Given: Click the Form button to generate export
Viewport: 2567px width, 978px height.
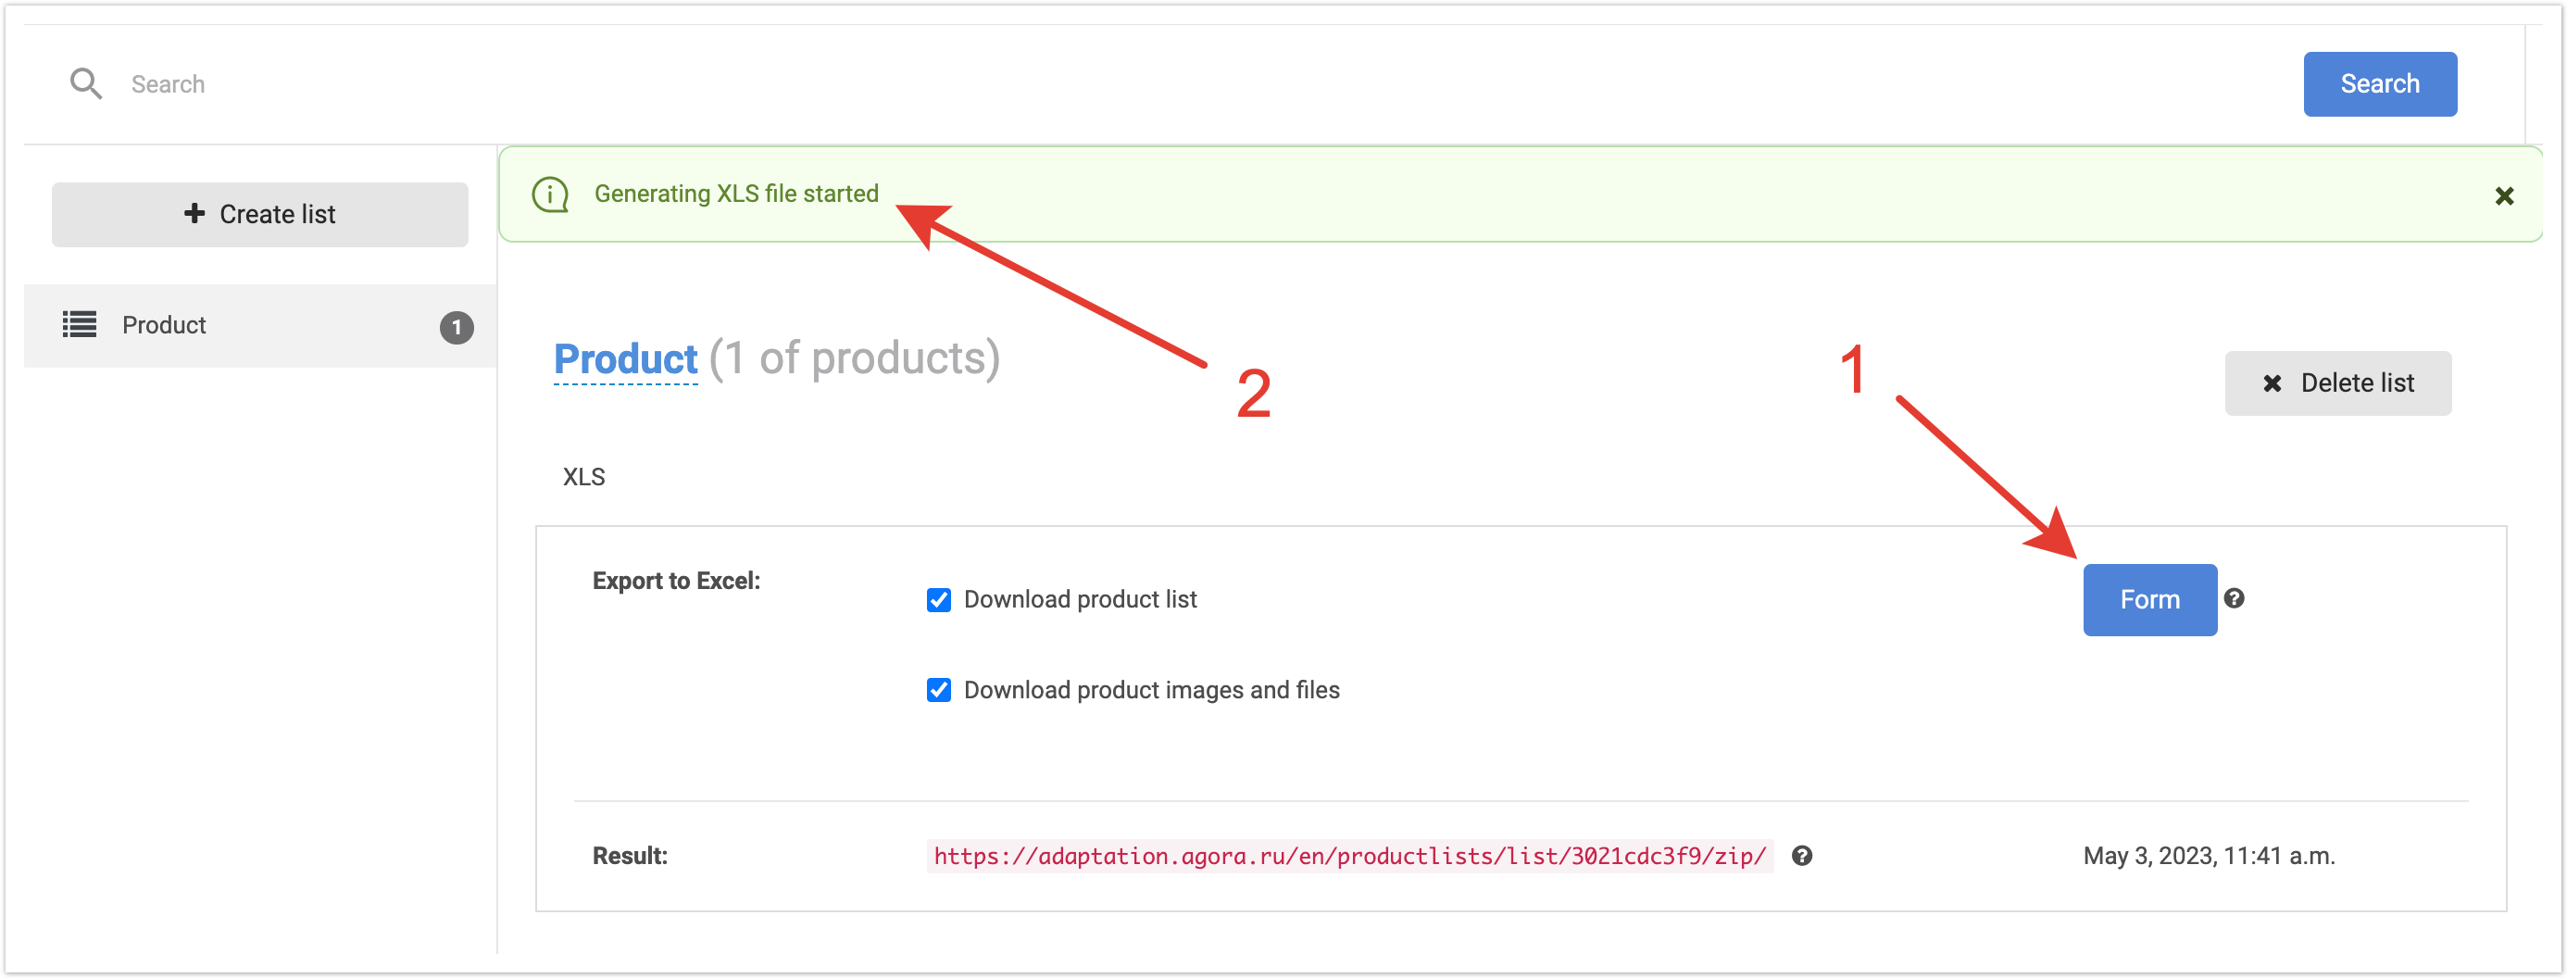Looking at the screenshot, I should 2149,599.
